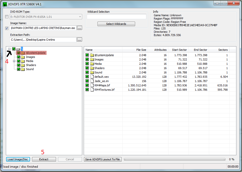242x172 pixels.
Task: Uncheck $SystemUpdate checkbox in the tree
Action: [19, 53]
